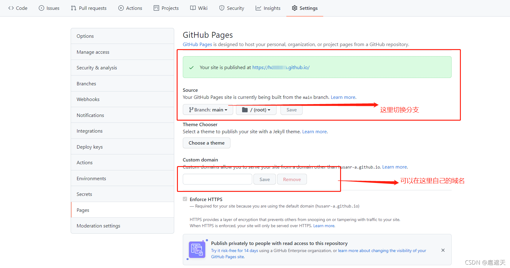Open Actions in the settings sidebar
This screenshot has height=268, width=510.
122,162
